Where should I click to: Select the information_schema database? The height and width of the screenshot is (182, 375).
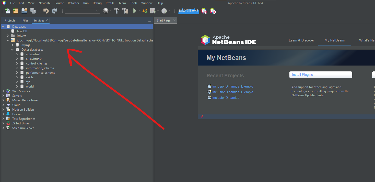[x=40, y=68]
